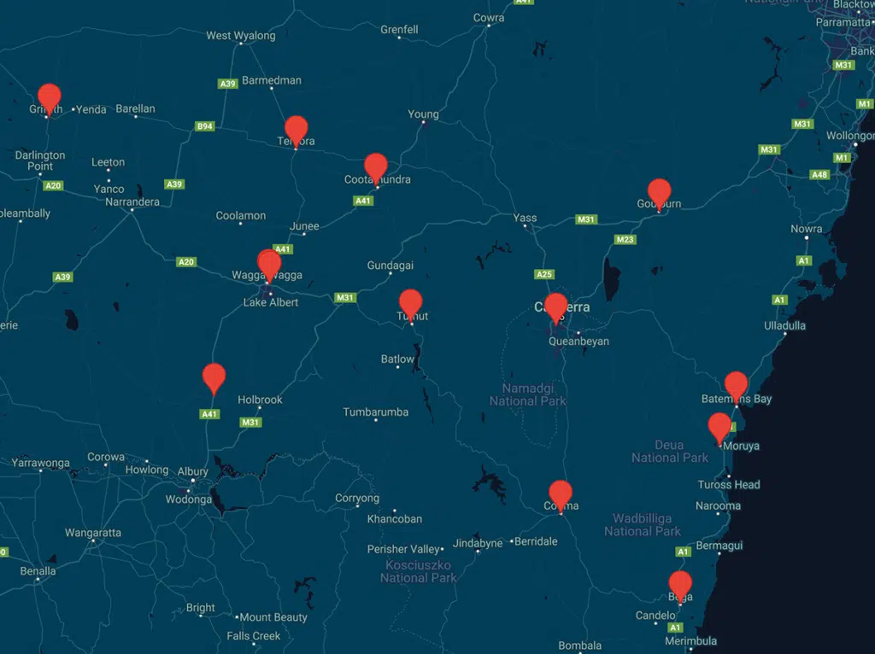Click the red pin on Griffith
Screen dimensions: 875x654
pyautogui.click(x=50, y=96)
